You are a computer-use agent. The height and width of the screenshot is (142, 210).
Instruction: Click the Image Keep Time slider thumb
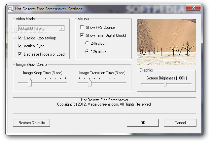pos(30,83)
